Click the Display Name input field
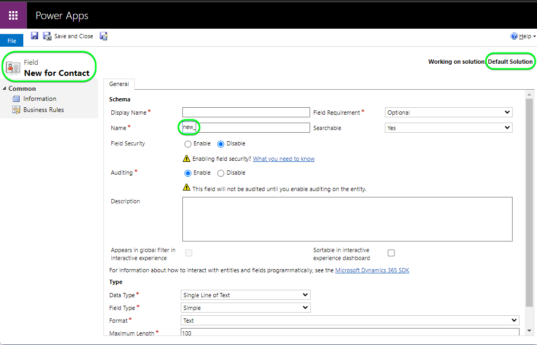 point(246,113)
